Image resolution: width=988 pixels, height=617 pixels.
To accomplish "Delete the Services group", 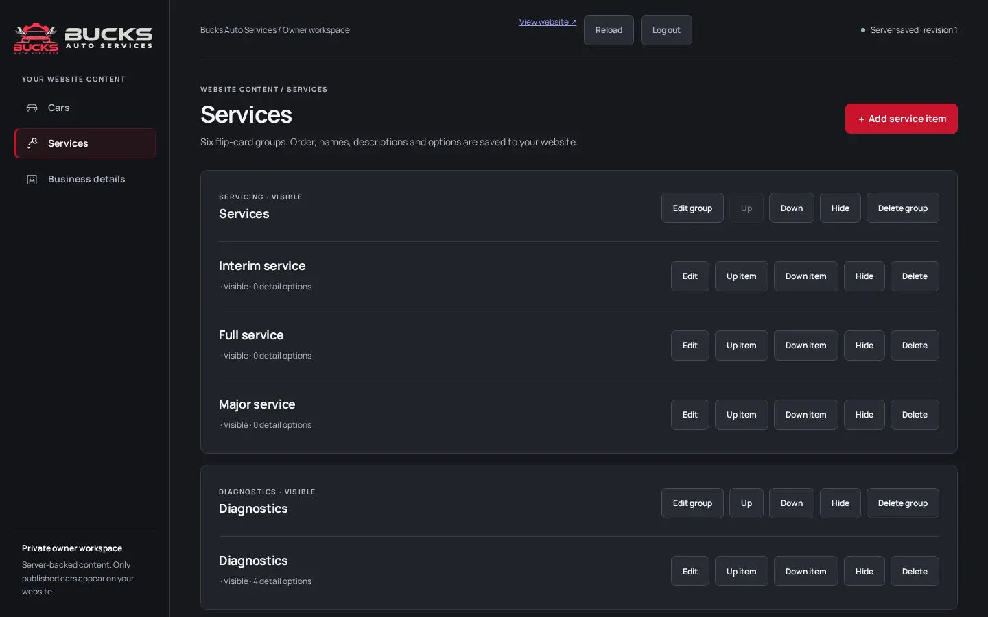I will tap(903, 208).
